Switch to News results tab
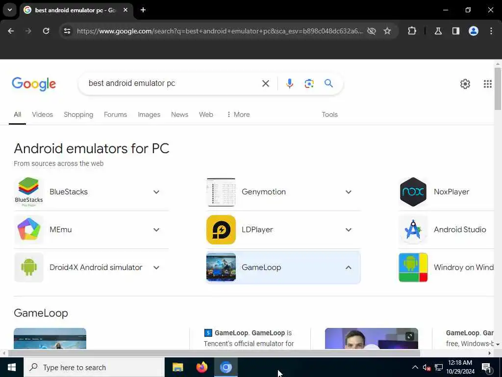 pos(179,114)
